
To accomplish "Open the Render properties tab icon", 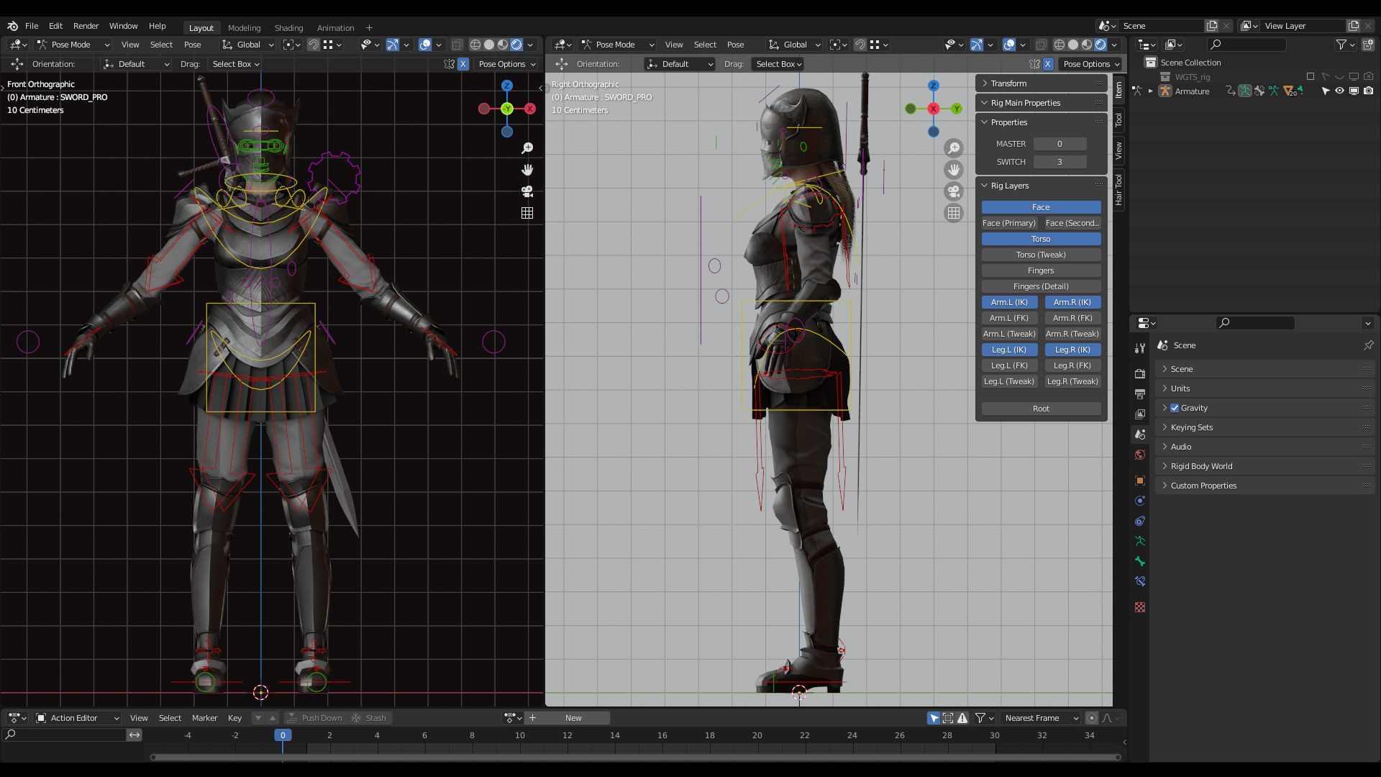I will (x=1140, y=373).
